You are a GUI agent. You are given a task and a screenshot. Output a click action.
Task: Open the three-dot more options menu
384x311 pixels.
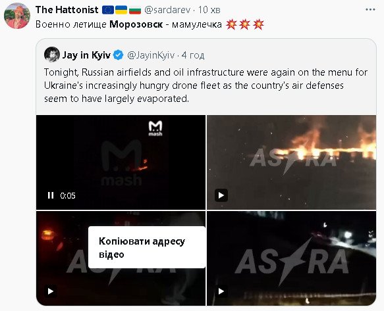[370, 10]
